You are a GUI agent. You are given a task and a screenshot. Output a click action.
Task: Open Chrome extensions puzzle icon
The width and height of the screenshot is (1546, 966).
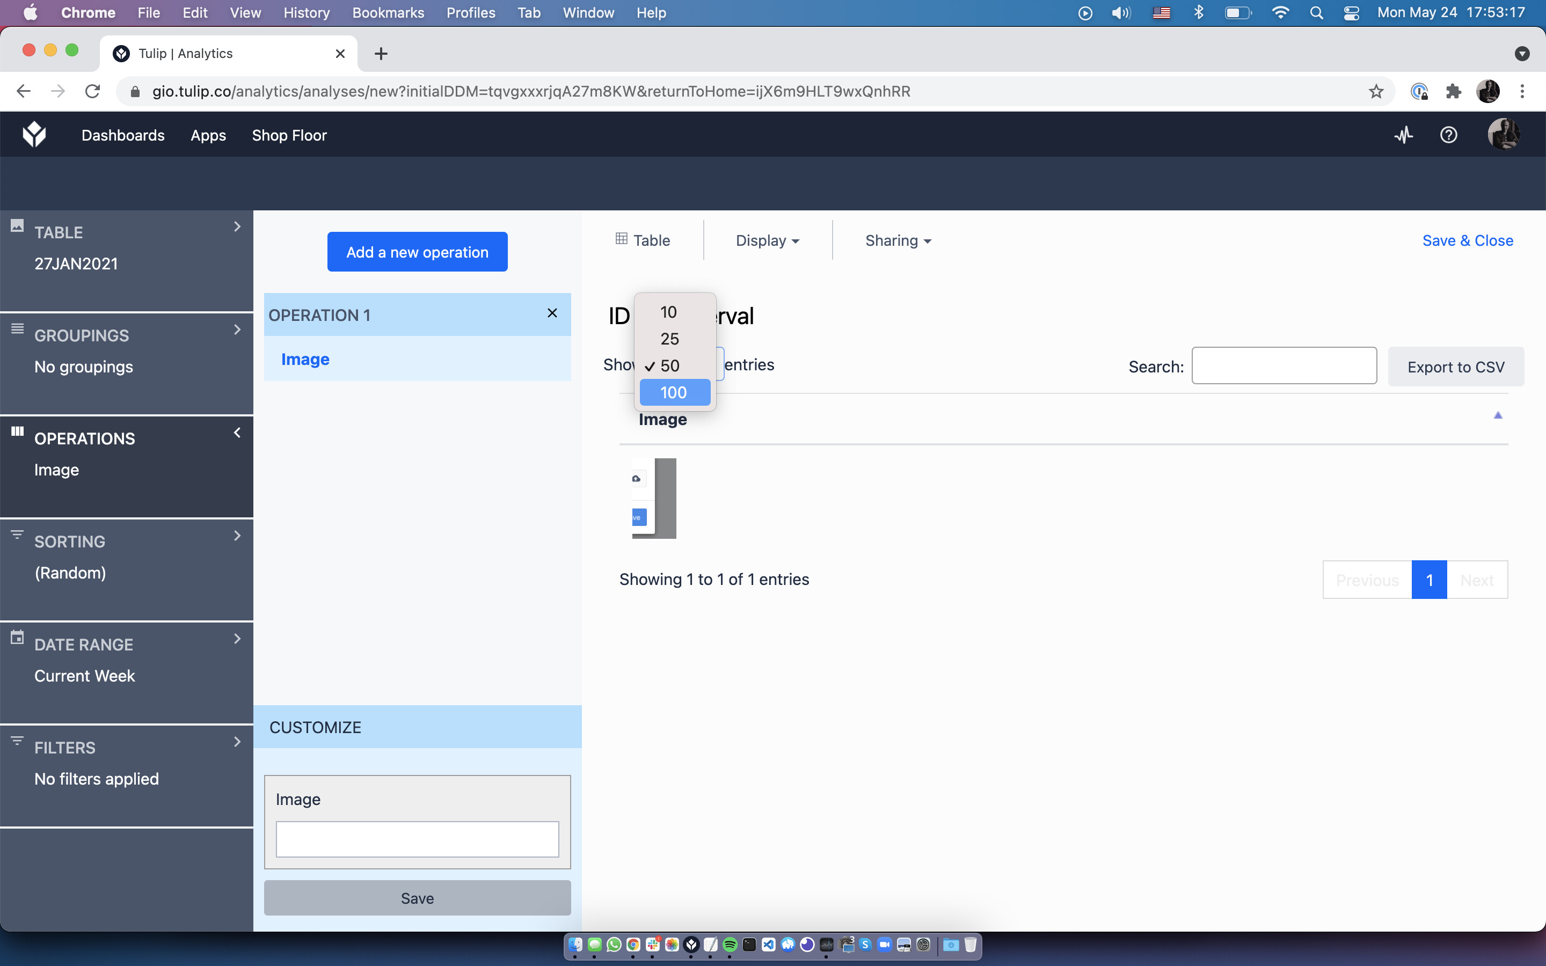point(1453,91)
